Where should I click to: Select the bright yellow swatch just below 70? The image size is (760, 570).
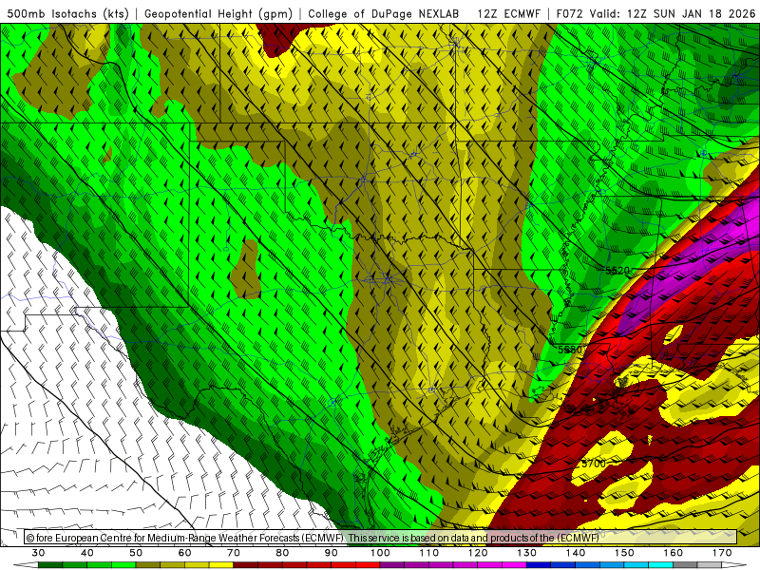(221, 565)
